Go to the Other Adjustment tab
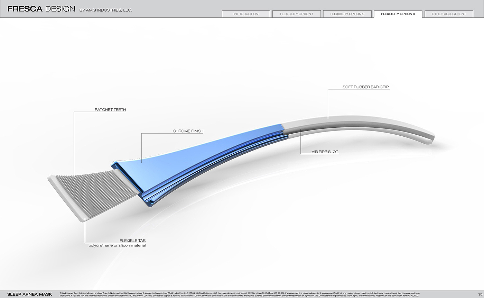 [x=449, y=14]
